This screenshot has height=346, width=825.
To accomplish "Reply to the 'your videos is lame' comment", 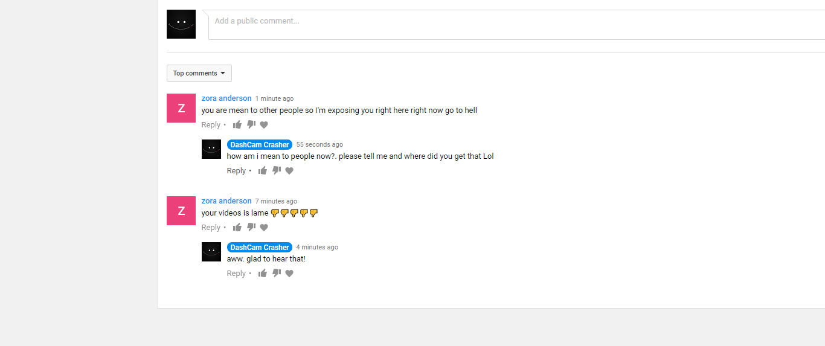I will tap(211, 228).
